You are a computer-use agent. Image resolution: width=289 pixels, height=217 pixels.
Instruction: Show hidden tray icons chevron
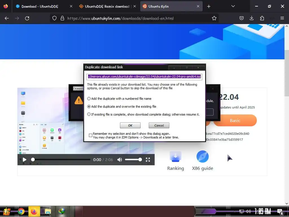[235, 211]
